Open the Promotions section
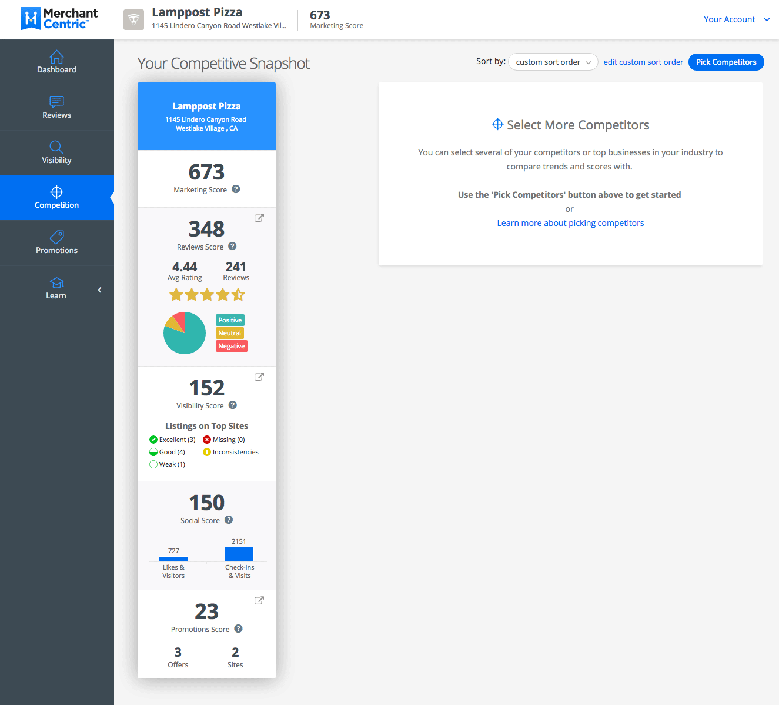The width and height of the screenshot is (779, 705). [x=56, y=243]
